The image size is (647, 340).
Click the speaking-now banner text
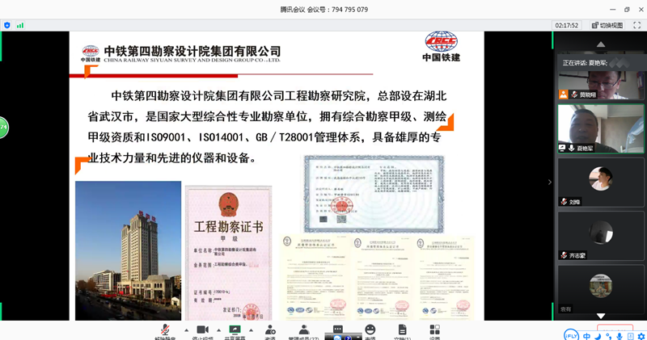pyautogui.click(x=585, y=63)
